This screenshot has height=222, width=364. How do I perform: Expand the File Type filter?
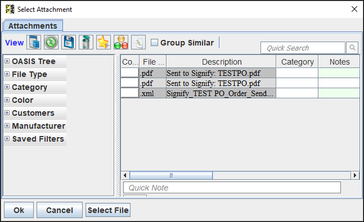7,74
